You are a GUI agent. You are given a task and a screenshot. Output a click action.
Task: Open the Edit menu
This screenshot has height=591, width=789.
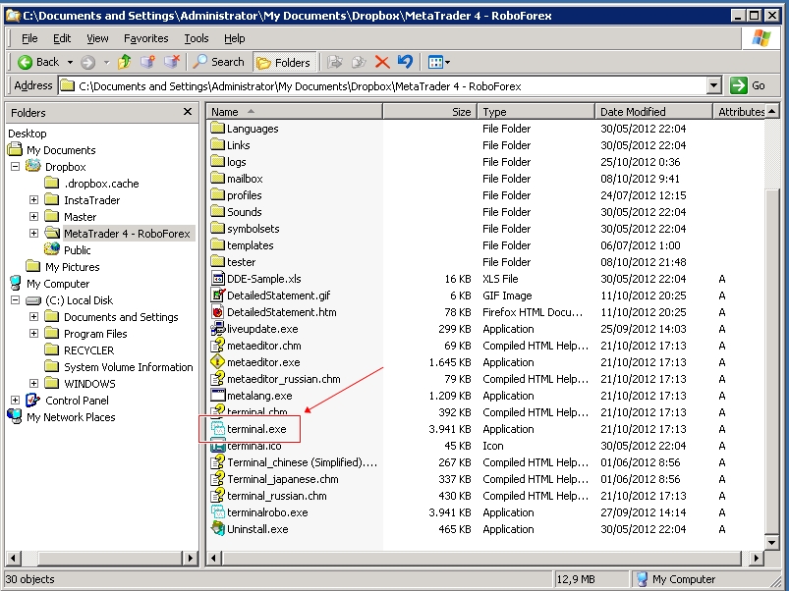(62, 38)
